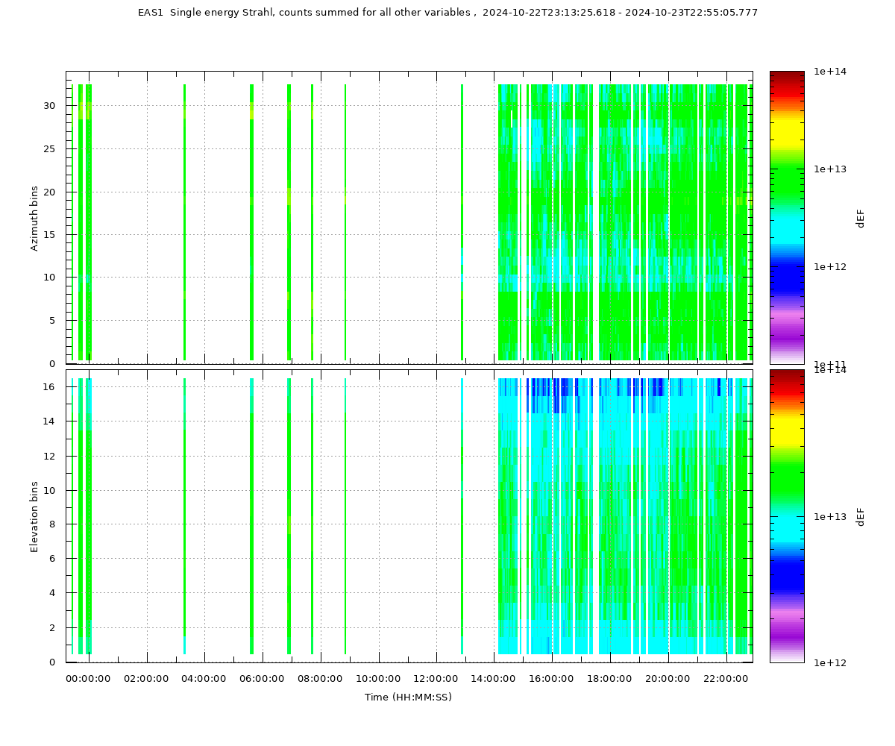This screenshot has width=895, height=746.
Task: Click the '30' azimuth tick label
Action: pyautogui.click(x=49, y=106)
